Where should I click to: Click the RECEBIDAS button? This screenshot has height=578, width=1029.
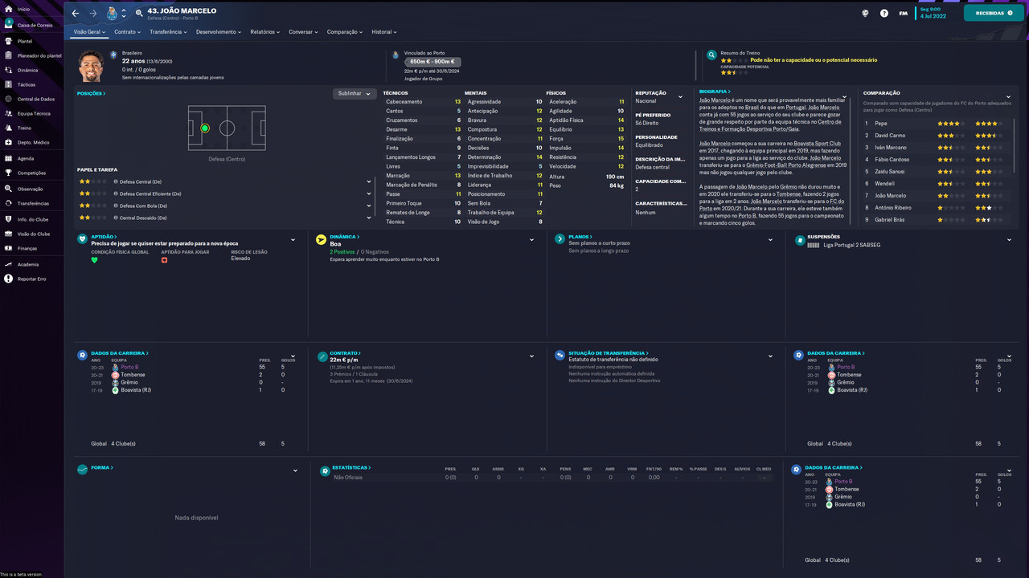coord(994,13)
